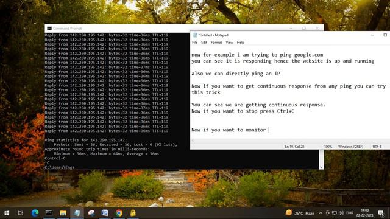This screenshot has height=219, width=390.
Task: Open the volume control tray icon
Action: 341,213
